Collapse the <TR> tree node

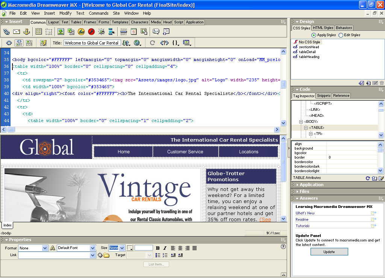(x=311, y=134)
